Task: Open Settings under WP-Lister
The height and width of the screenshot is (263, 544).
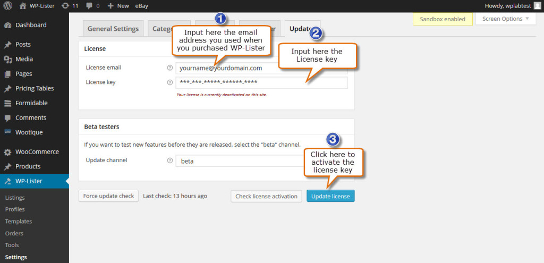Action: point(16,257)
